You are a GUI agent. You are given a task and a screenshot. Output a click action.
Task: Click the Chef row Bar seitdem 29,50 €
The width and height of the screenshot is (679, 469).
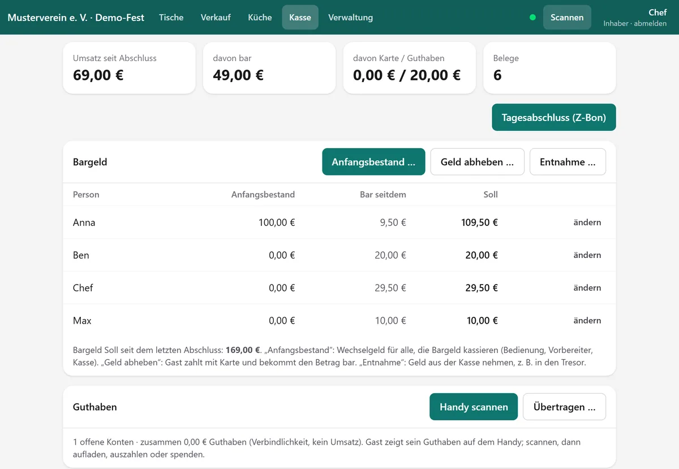coord(390,288)
